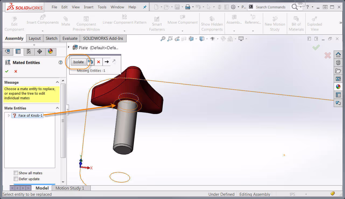Open the Insert Components dropdown arrow
The image size is (345, 199).
[43, 30]
